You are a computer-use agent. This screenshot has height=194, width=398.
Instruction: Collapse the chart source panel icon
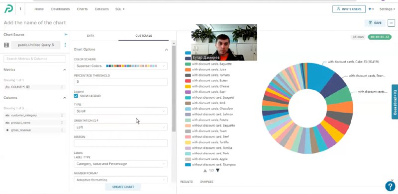tap(66, 34)
